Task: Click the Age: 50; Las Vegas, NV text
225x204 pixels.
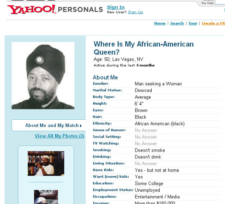Action: 118,59
